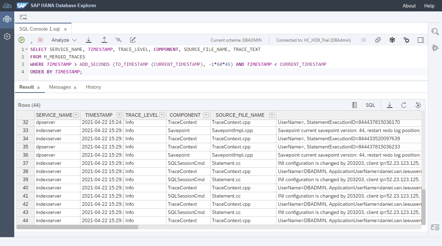The width and height of the screenshot is (442, 246).
Task: Click the instance cube icon in console toolbar
Action: 392,40
